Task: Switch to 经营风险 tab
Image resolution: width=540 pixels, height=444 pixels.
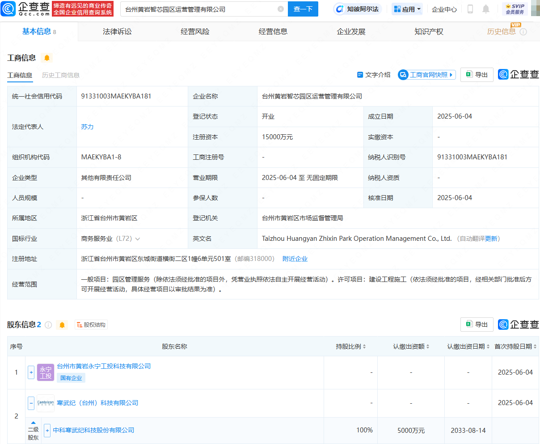Action: (x=195, y=31)
